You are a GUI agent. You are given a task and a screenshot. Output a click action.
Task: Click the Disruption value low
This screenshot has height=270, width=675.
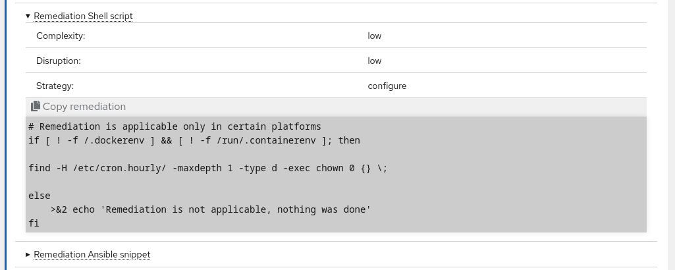click(375, 61)
